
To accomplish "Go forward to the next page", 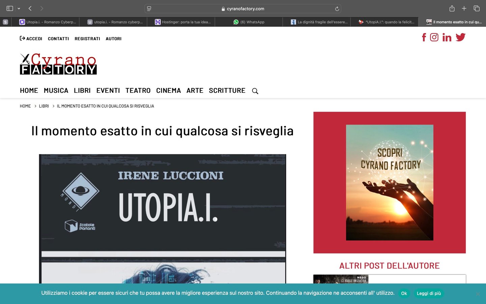I will point(42,8).
